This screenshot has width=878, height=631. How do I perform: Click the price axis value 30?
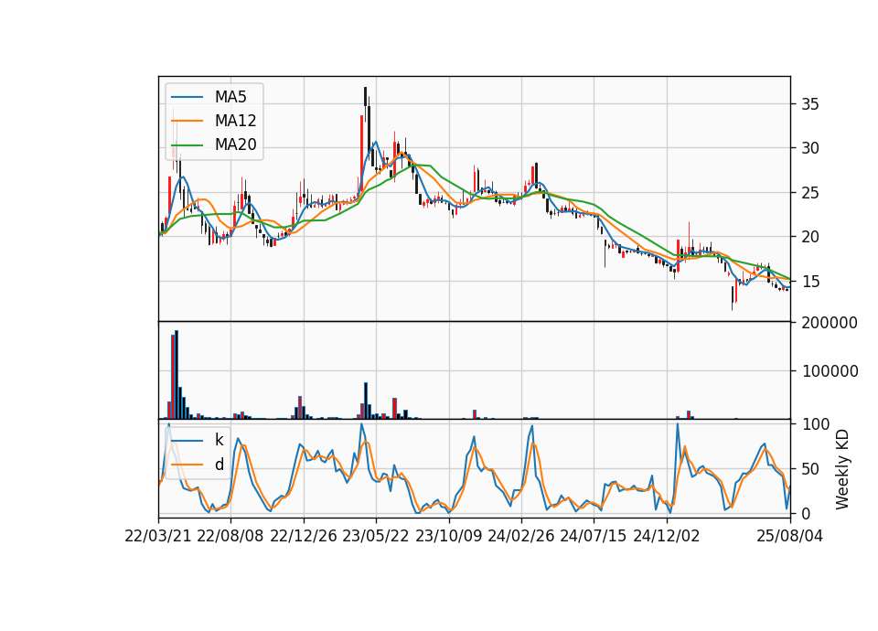[x=810, y=148]
